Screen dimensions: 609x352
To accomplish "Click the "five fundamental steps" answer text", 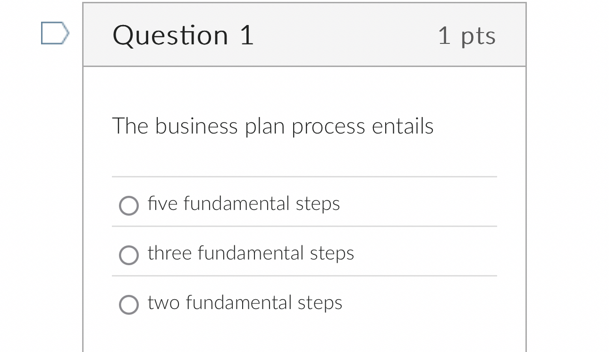I will [244, 204].
